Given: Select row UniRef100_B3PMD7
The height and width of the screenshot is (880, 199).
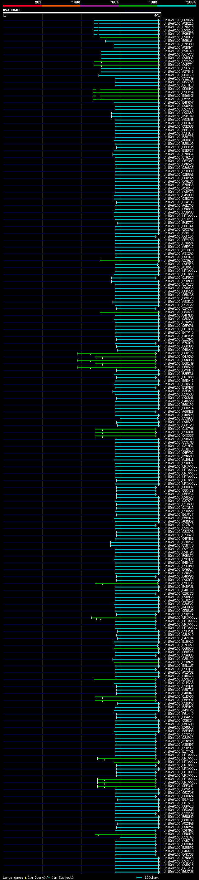Looking at the screenshot, I should click(178, 388).
